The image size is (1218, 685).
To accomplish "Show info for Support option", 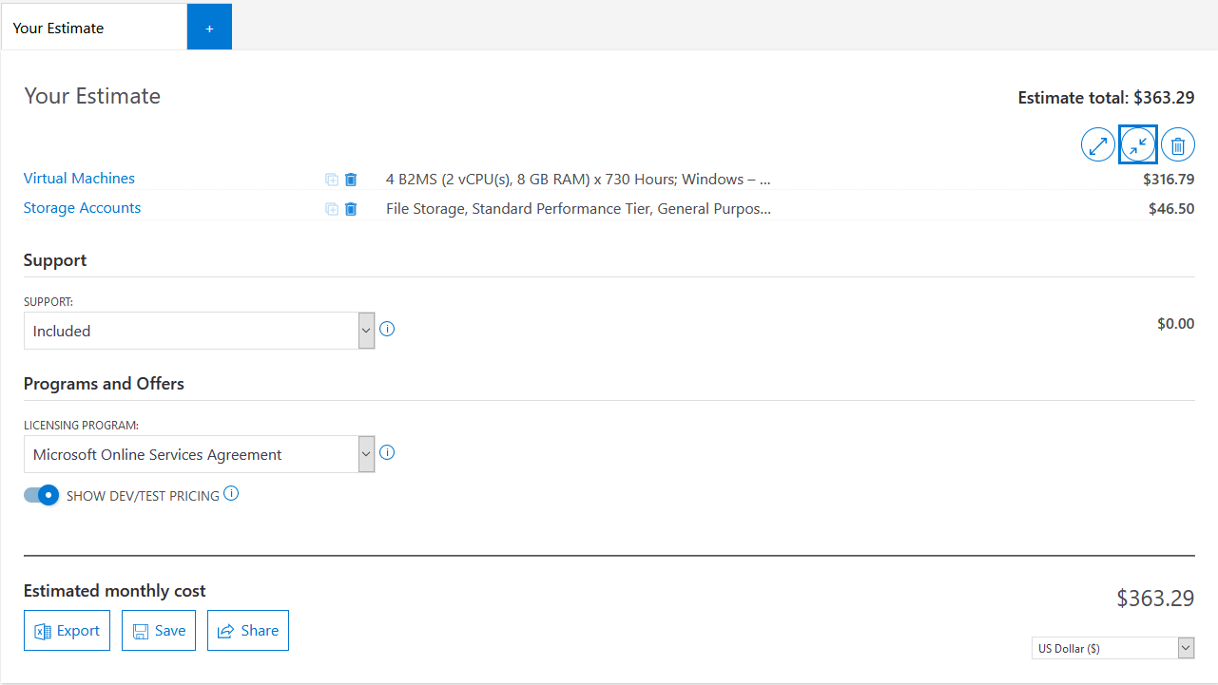I will [x=387, y=329].
